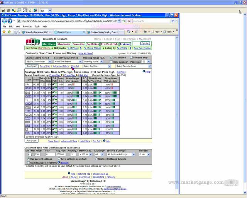
Task: Click the HotCam full-screen fit icon
Action: point(25,10)
